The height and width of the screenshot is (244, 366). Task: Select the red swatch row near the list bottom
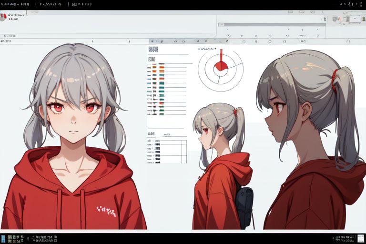[161, 103]
